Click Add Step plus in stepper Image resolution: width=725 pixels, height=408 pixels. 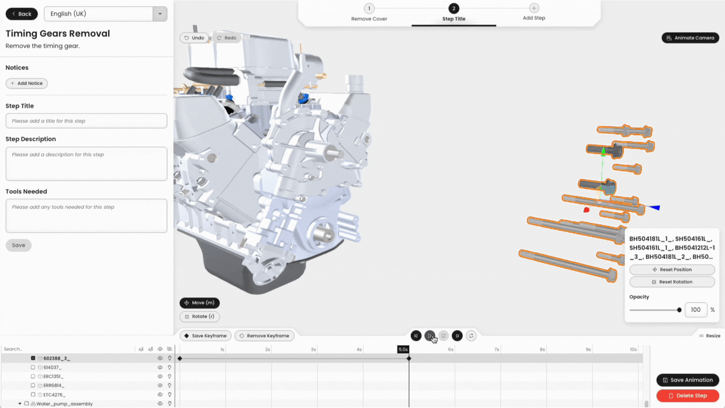pos(534,8)
